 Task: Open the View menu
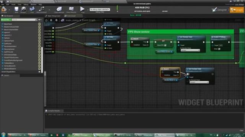pyautogui.click(x=20, y=5)
